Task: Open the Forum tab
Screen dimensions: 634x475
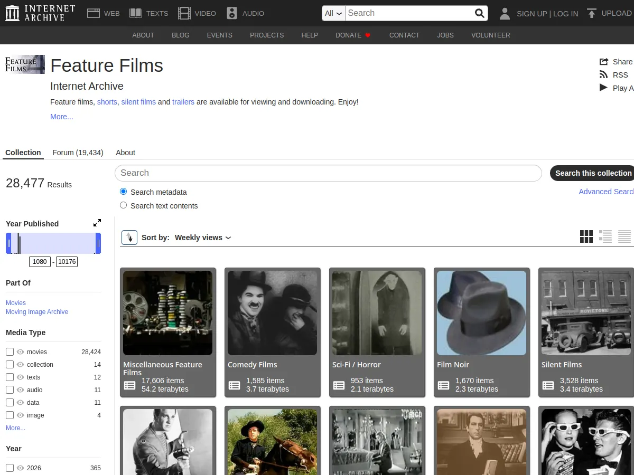Action: tap(78, 153)
